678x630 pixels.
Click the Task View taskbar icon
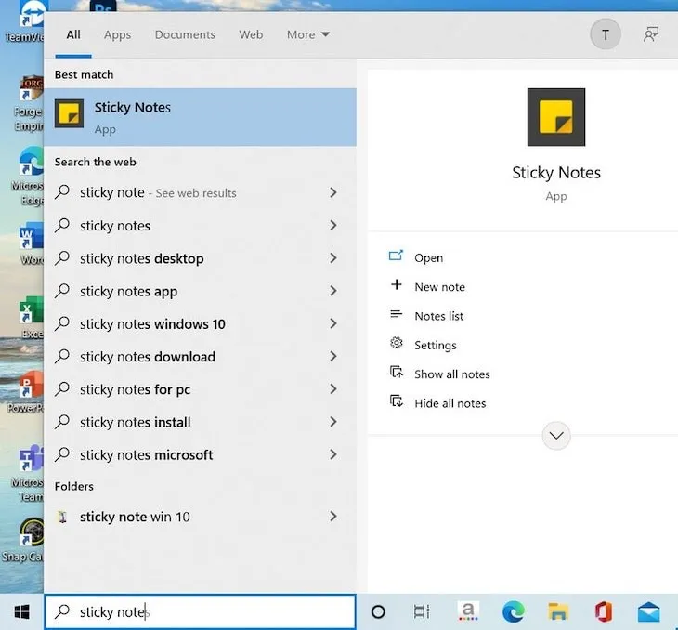pyautogui.click(x=422, y=611)
